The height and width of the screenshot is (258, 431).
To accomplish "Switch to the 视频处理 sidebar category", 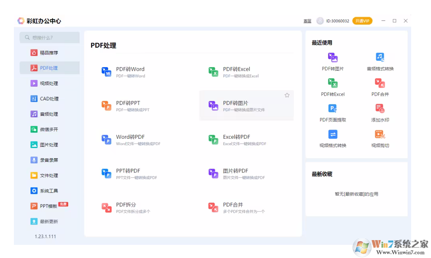I will (49, 83).
